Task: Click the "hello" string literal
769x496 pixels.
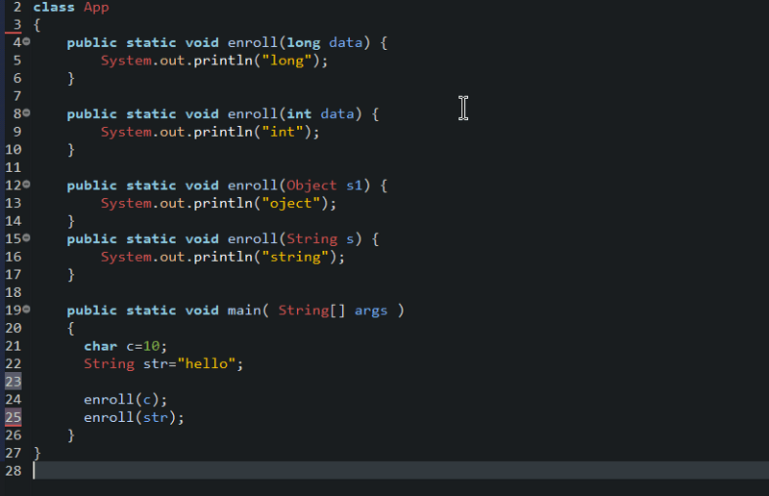Action: tap(207, 363)
